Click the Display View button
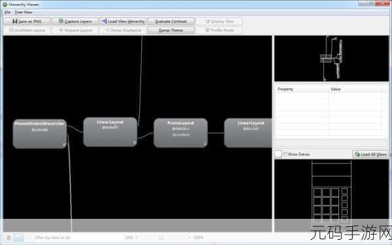 tap(219, 22)
